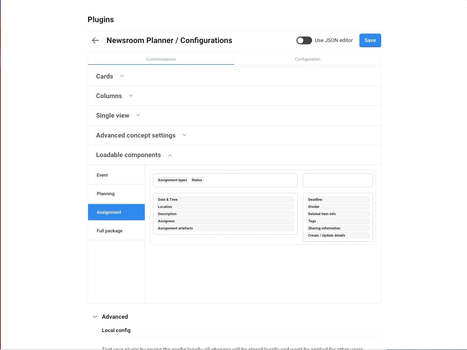Viewport: 467px width, 350px height.
Task: Collapse the Loadable components section
Action: [170, 155]
